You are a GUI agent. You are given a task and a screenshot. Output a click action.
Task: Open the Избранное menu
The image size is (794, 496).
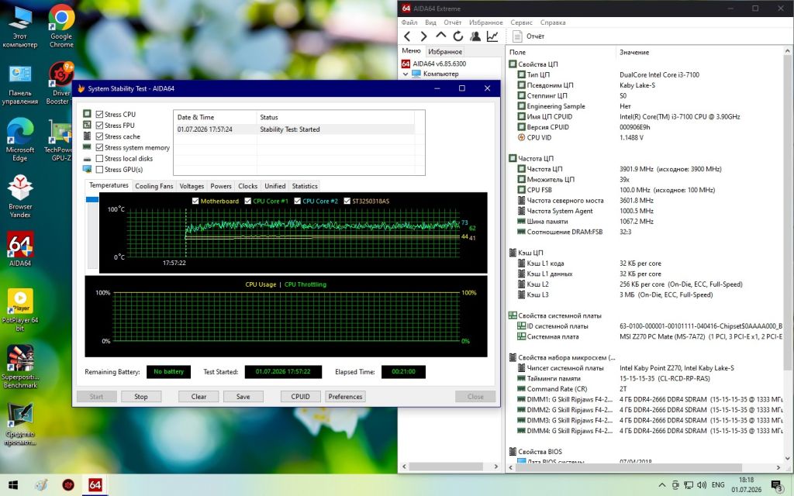tap(485, 22)
